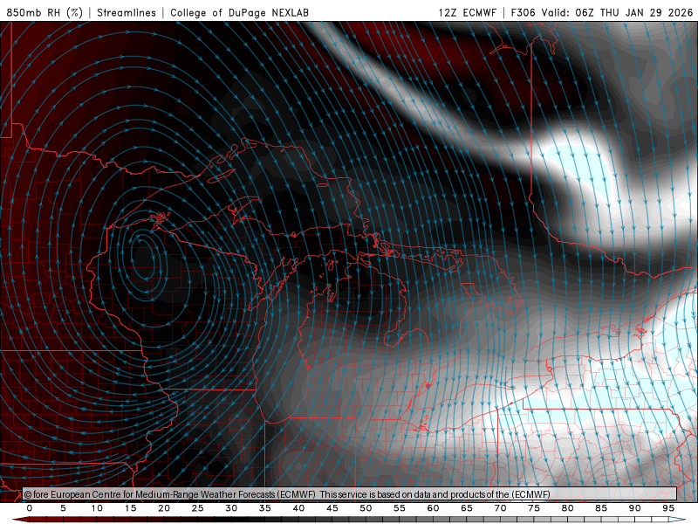The width and height of the screenshot is (698, 524).
Task: Click the "70" value on the RH scale
Action: click(x=500, y=508)
